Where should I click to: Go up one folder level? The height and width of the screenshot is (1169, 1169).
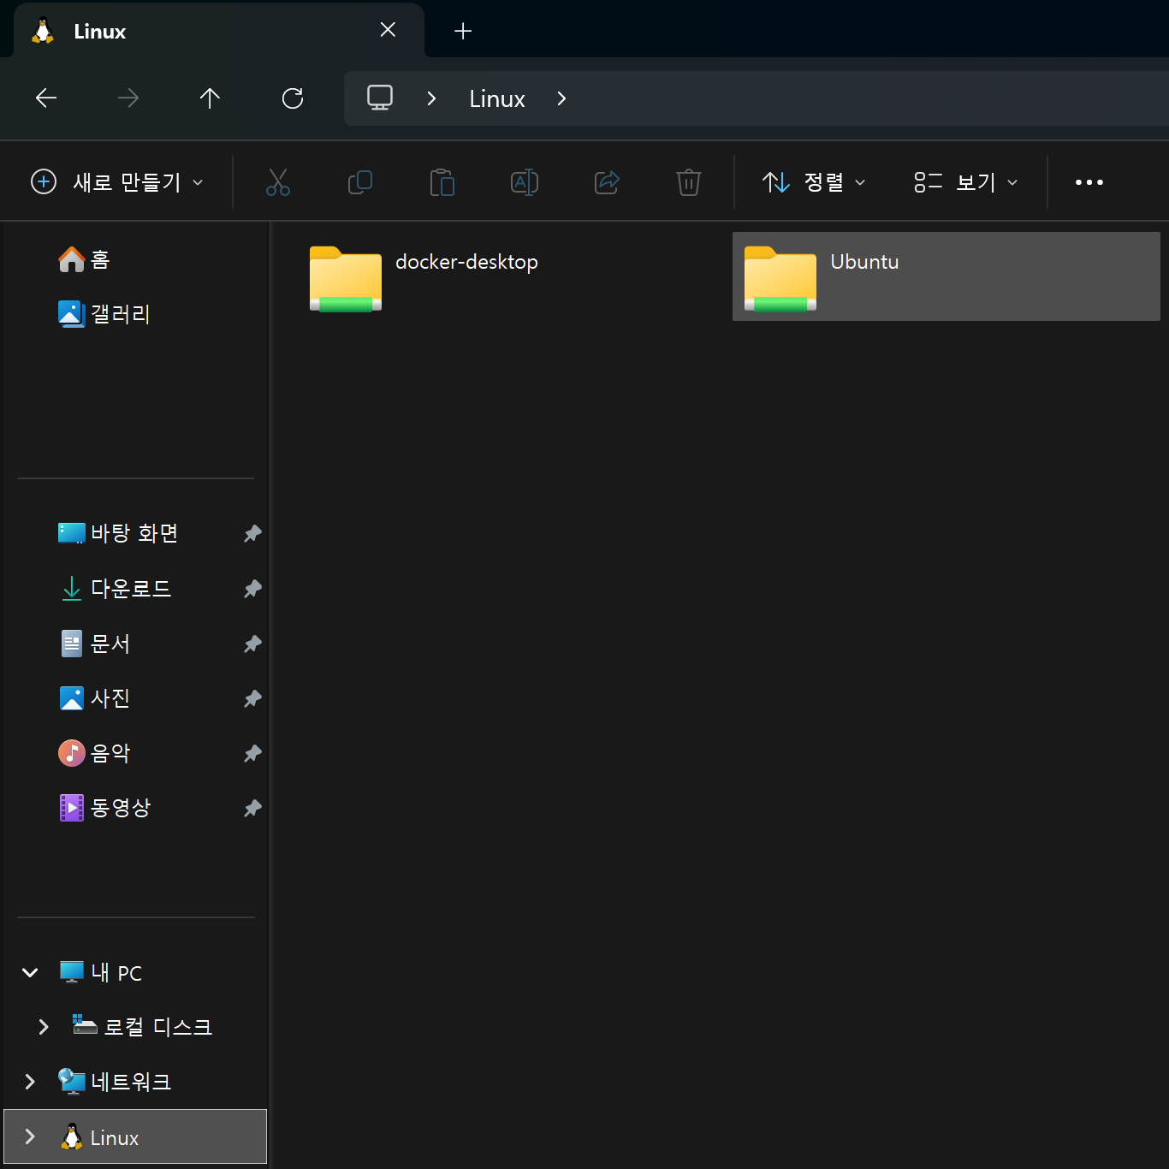click(x=210, y=98)
